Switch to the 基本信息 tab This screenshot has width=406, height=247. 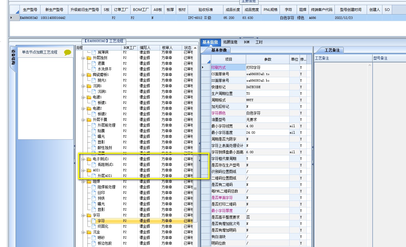[x=210, y=42]
